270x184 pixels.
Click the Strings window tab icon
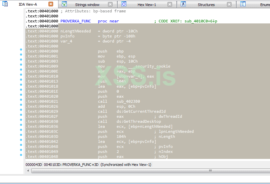tap(64, 4)
